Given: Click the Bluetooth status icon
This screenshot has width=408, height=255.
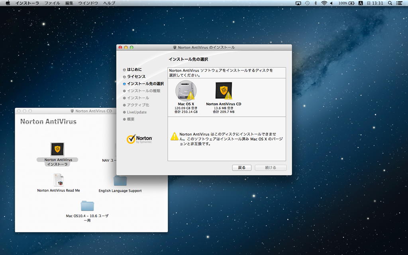Looking at the screenshot, I should [316, 3].
